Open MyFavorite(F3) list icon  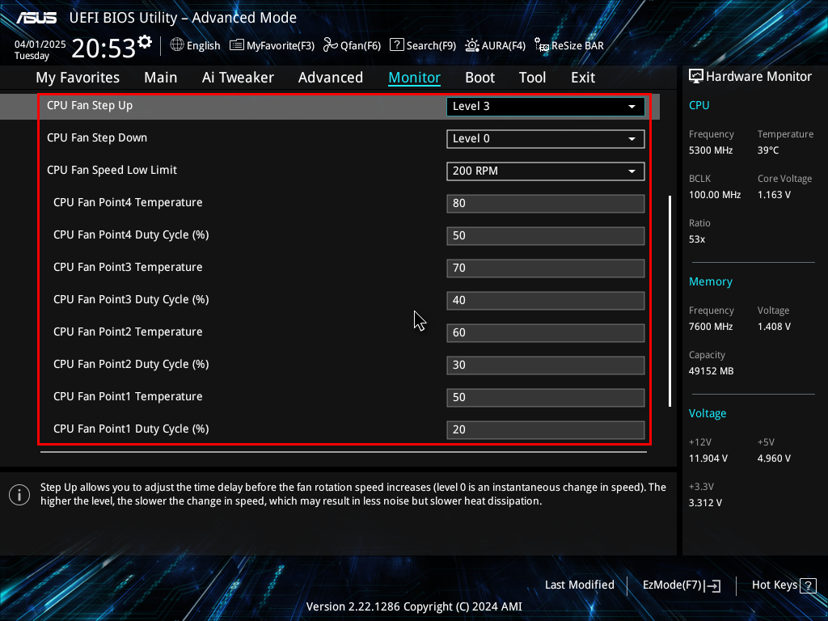tap(237, 45)
